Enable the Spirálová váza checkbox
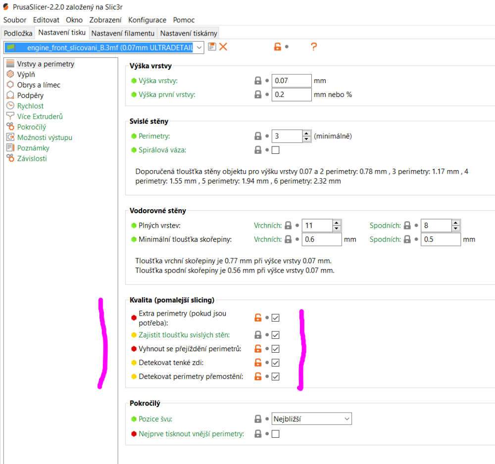This screenshot has height=464, width=495. pyautogui.click(x=276, y=150)
